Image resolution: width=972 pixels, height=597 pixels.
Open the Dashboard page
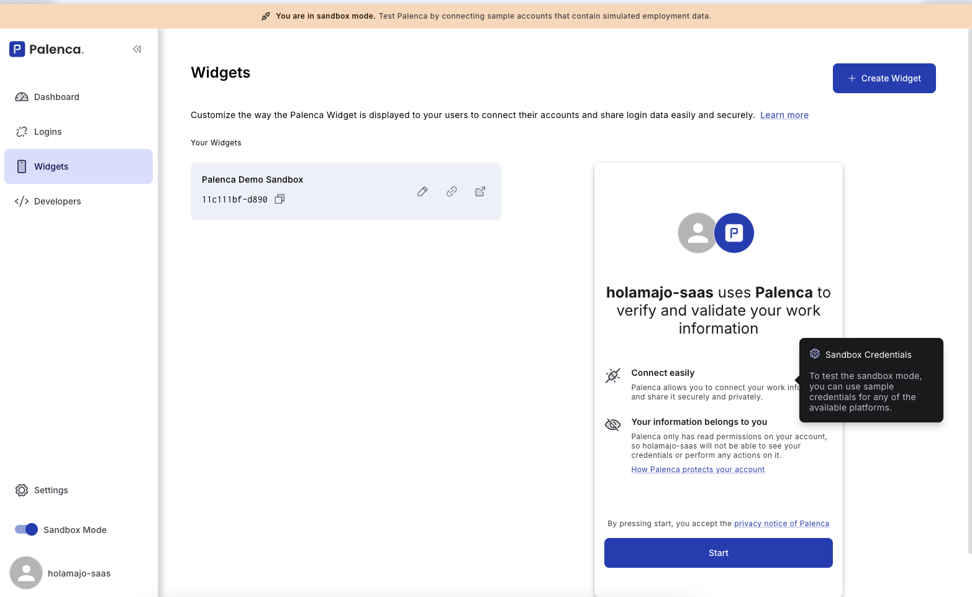(78, 97)
